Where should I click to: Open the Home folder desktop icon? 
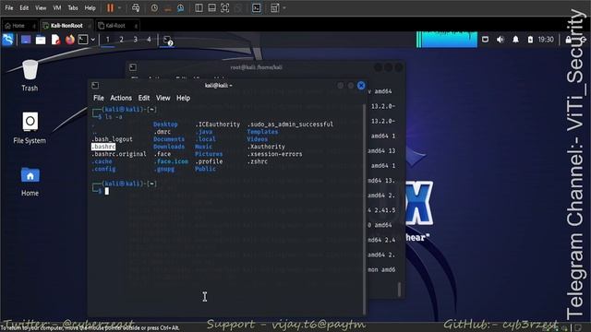click(x=30, y=182)
